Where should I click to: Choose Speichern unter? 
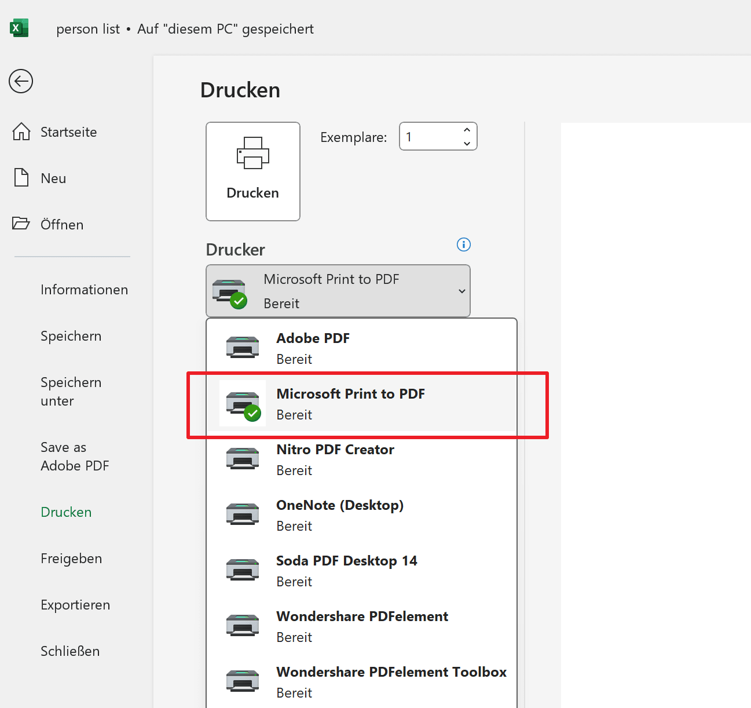71,392
